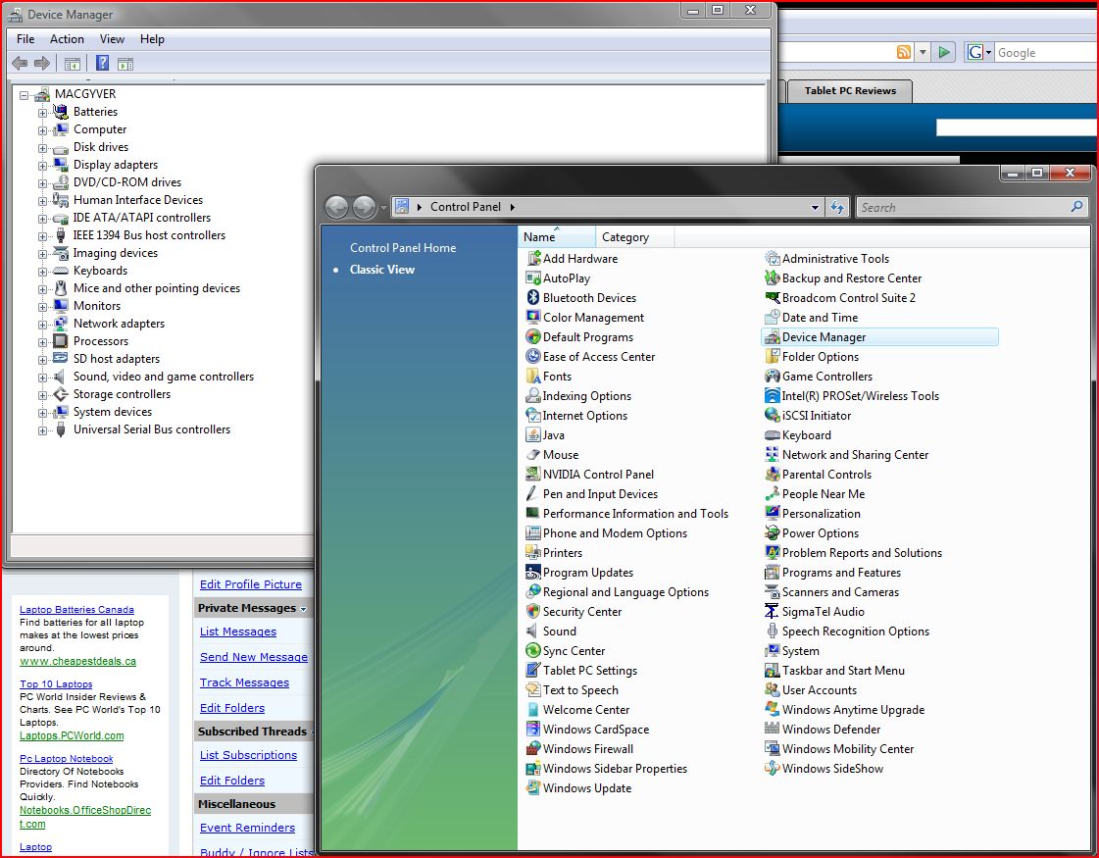
Task: Expand the Processors node
Action: pos(43,342)
